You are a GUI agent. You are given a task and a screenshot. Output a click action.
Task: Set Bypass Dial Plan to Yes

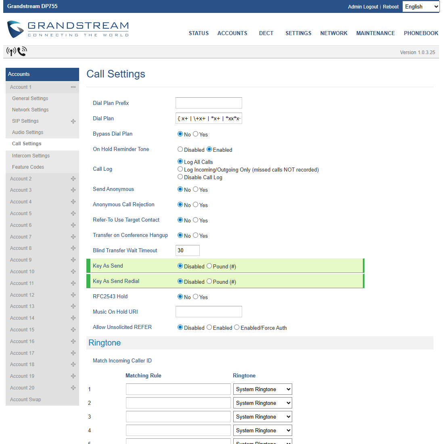[196, 134]
